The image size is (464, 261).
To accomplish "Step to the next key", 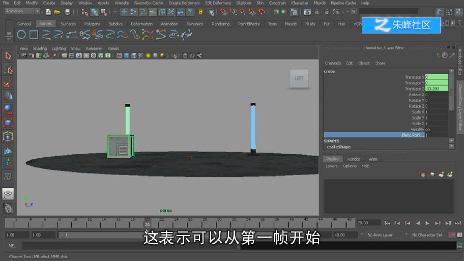I will tap(438, 223).
